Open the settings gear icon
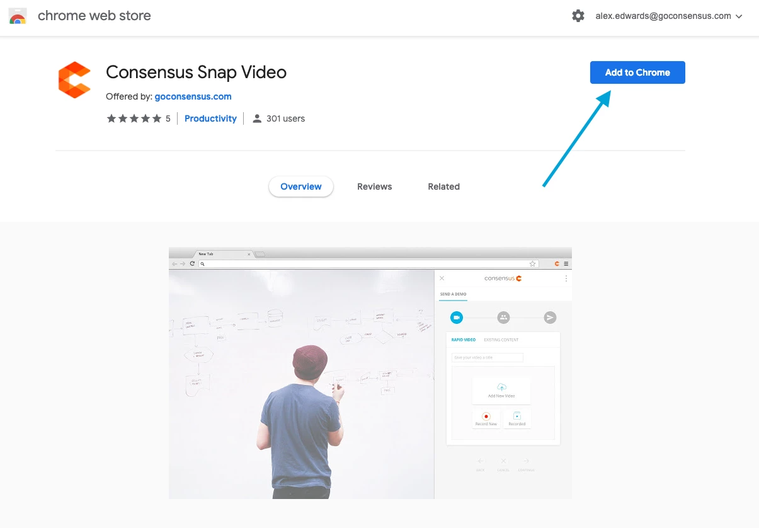The image size is (759, 528). pos(578,16)
